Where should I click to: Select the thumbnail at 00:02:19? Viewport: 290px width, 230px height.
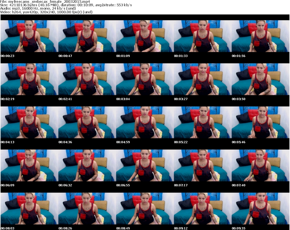(29, 79)
